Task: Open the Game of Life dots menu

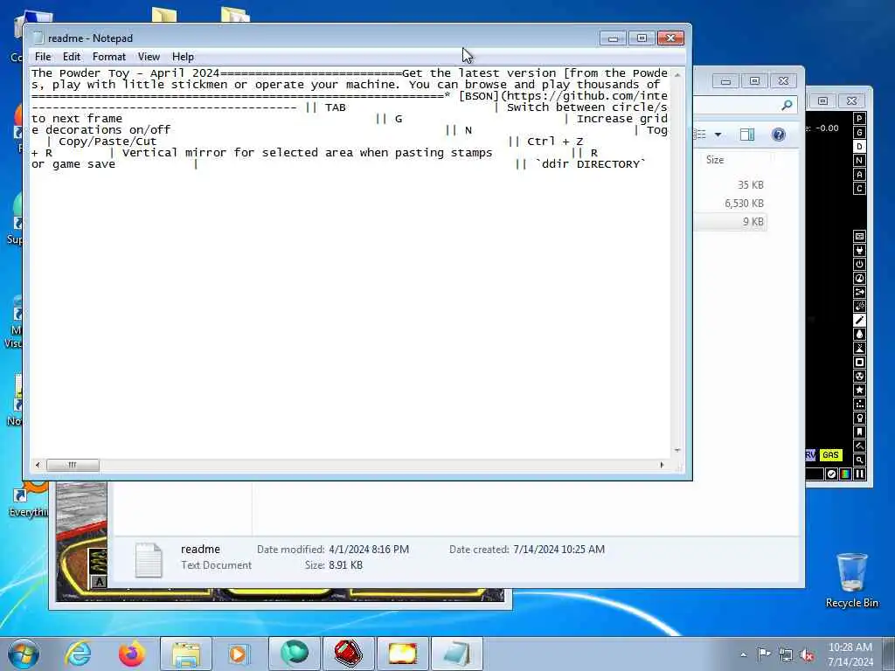Action: point(859,404)
